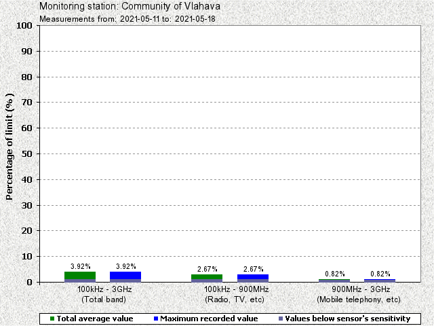
Task: Select the green 3.92% total band bar
Action: coord(80,277)
